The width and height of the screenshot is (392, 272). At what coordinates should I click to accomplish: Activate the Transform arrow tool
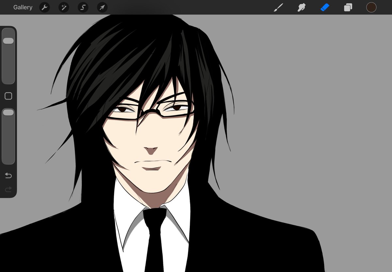102,7
